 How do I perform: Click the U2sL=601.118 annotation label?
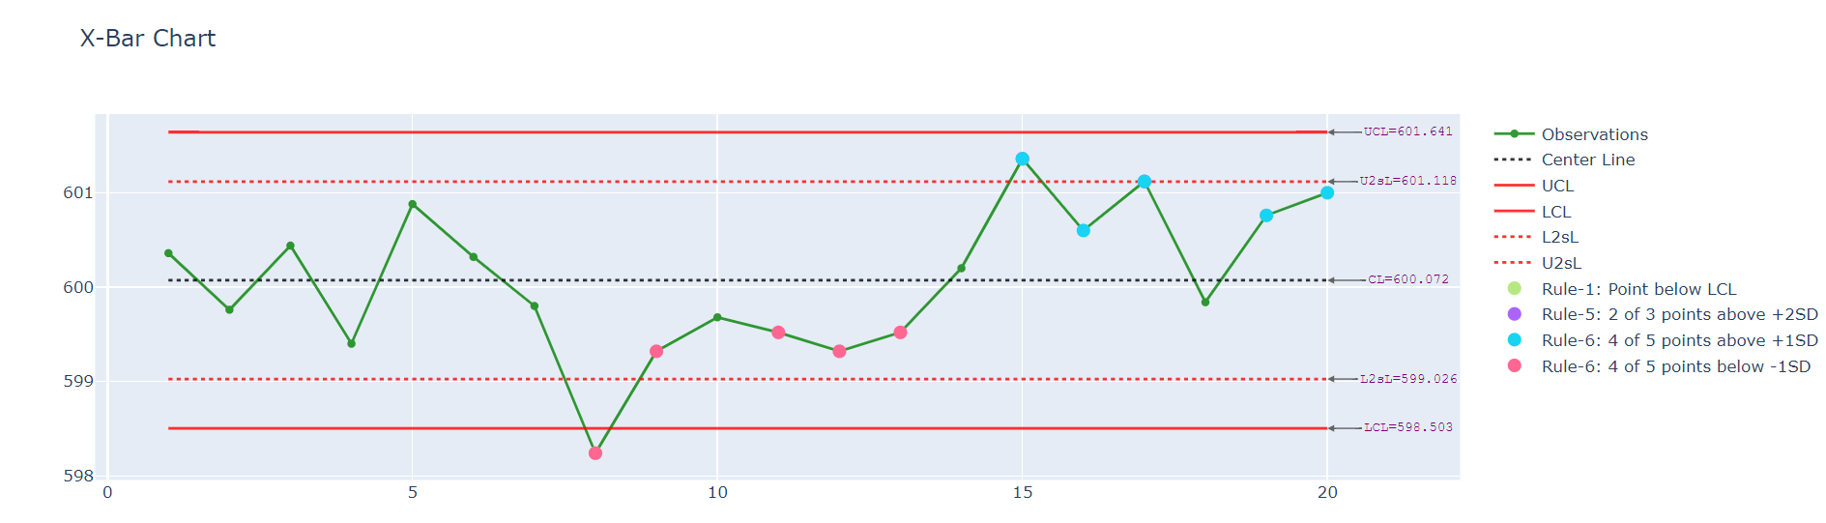point(1407,181)
